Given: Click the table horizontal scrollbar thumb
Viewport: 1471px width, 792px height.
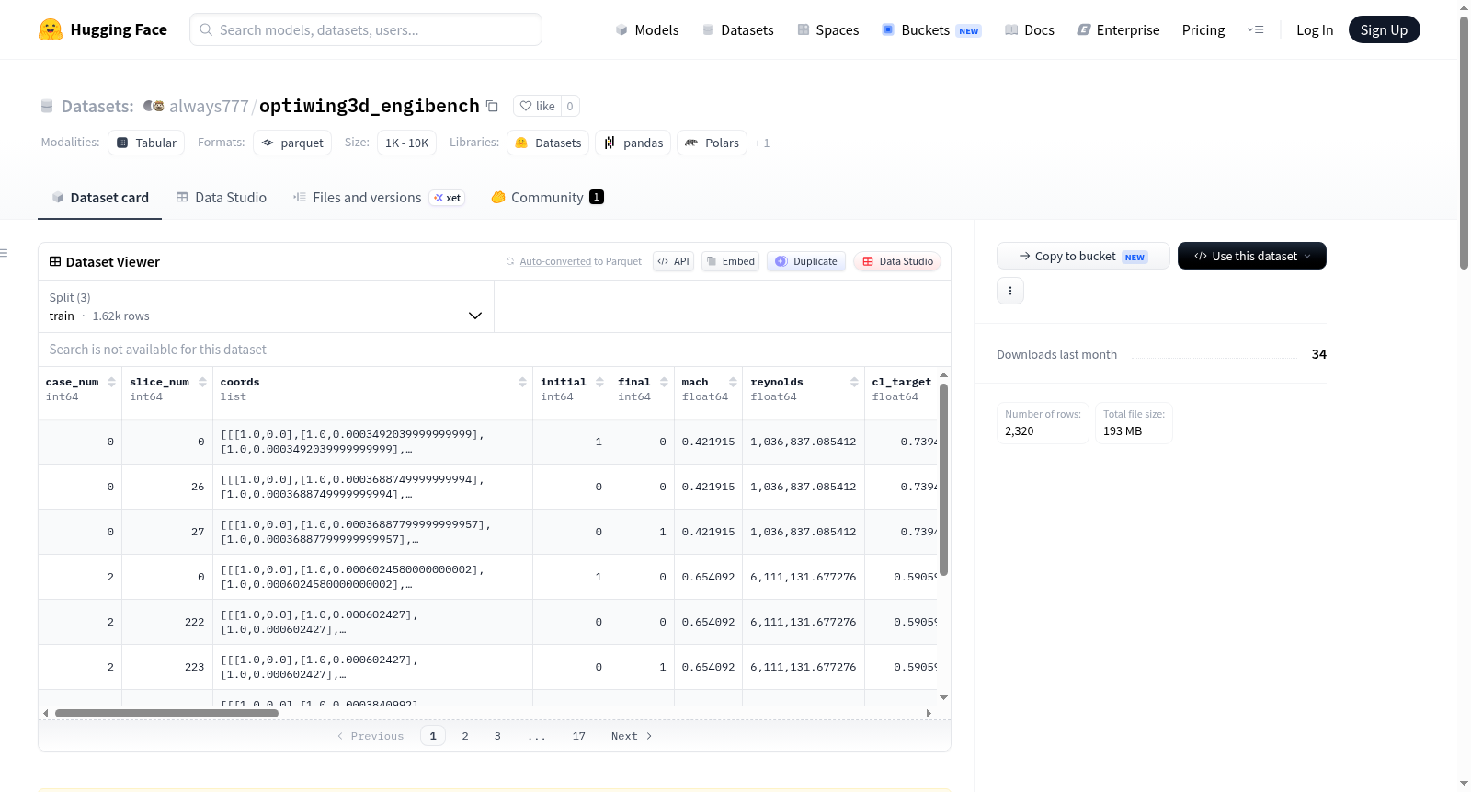Looking at the screenshot, I should pyautogui.click(x=166, y=713).
